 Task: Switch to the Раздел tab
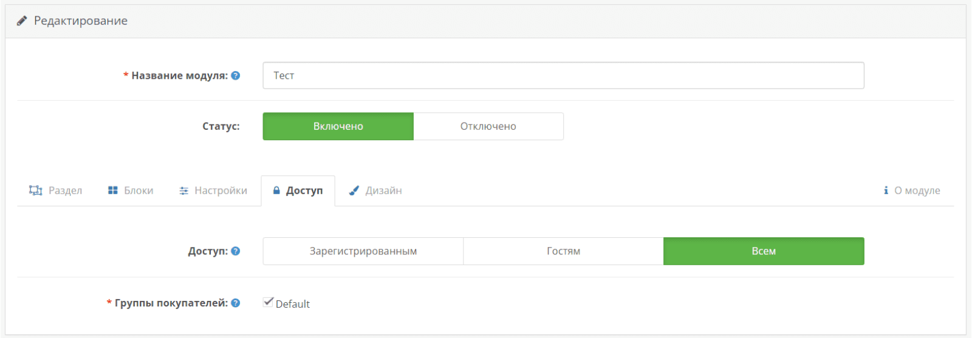coord(56,191)
